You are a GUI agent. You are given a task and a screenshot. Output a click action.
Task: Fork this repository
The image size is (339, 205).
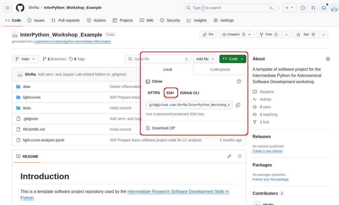tap(269, 34)
